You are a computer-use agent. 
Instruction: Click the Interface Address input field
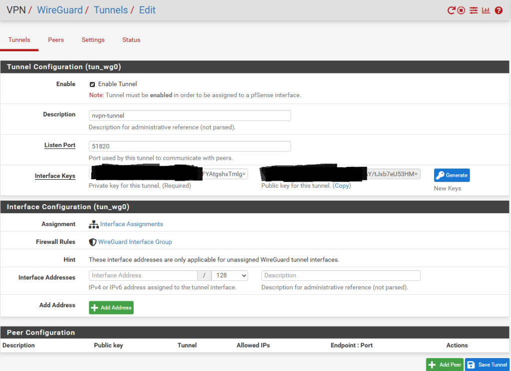click(x=143, y=275)
